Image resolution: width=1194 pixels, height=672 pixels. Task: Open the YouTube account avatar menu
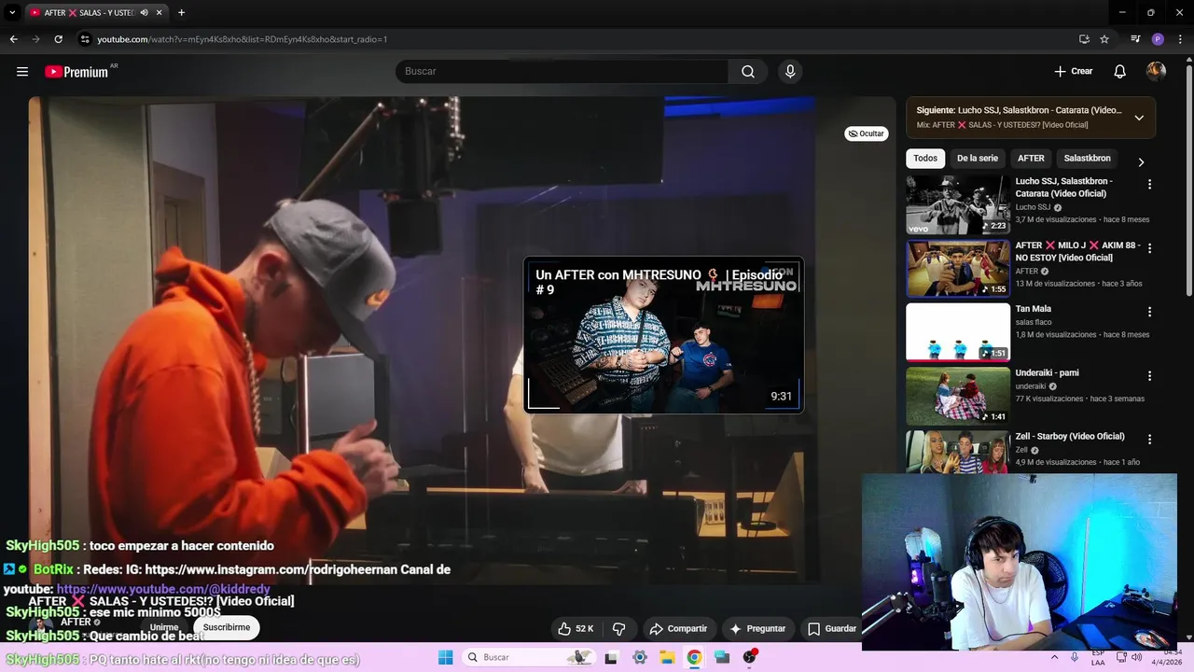click(1156, 72)
